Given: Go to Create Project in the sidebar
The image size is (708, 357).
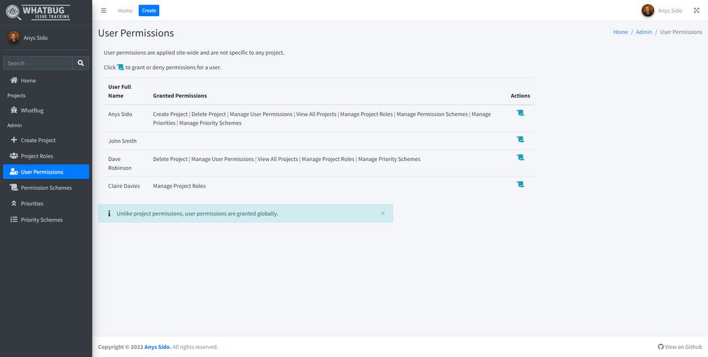Looking at the screenshot, I should tap(38, 140).
